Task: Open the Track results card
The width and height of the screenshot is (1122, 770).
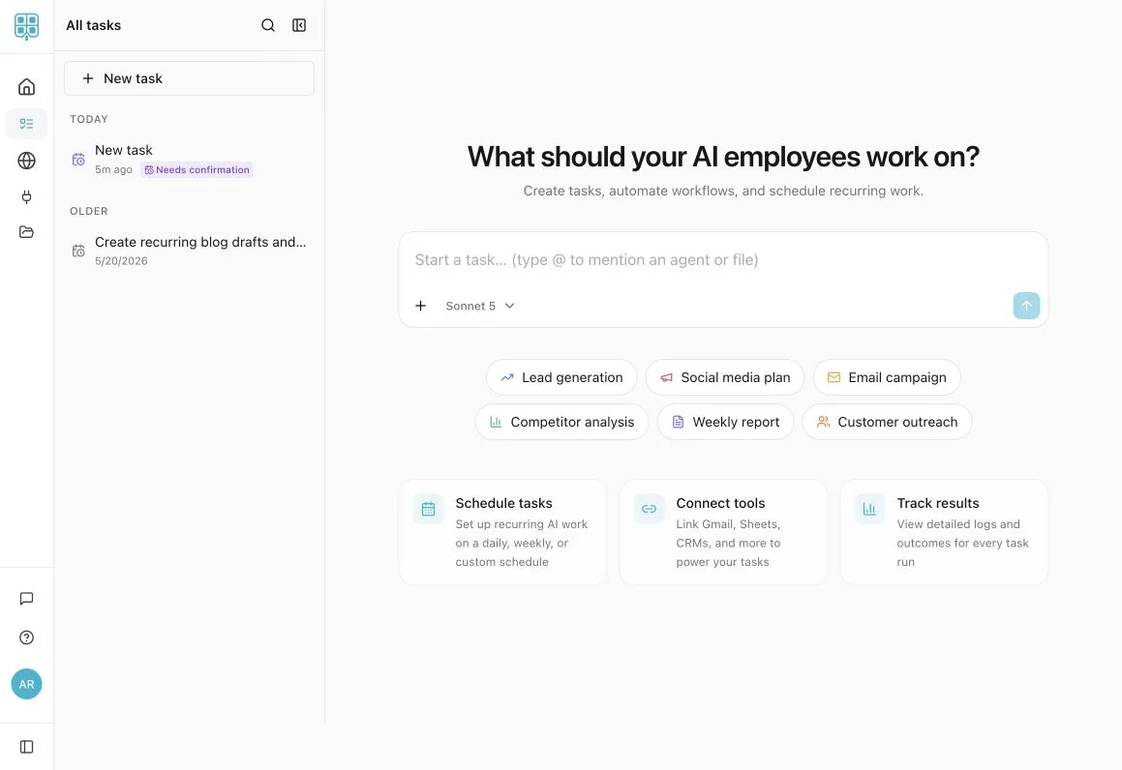Action: (x=944, y=532)
